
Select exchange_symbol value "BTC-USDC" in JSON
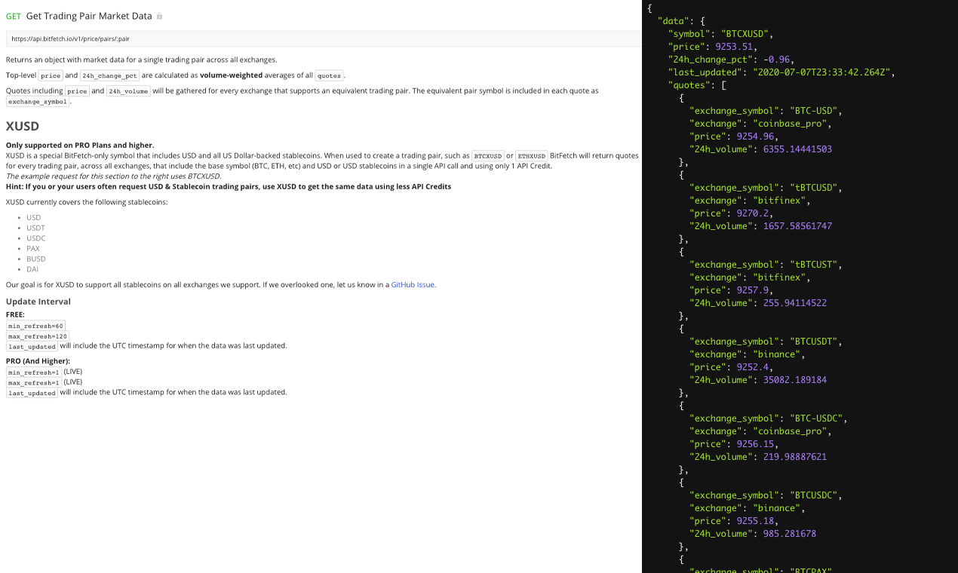816,418
